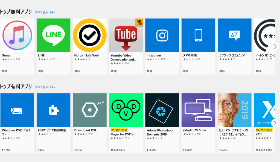Screen dimensions: 280x162
Task: Click the sMedio TV Suite icon
Action: pyautogui.click(x=198, y=110)
